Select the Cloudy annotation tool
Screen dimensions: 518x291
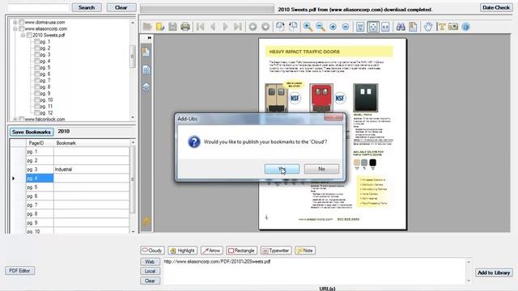click(x=152, y=251)
